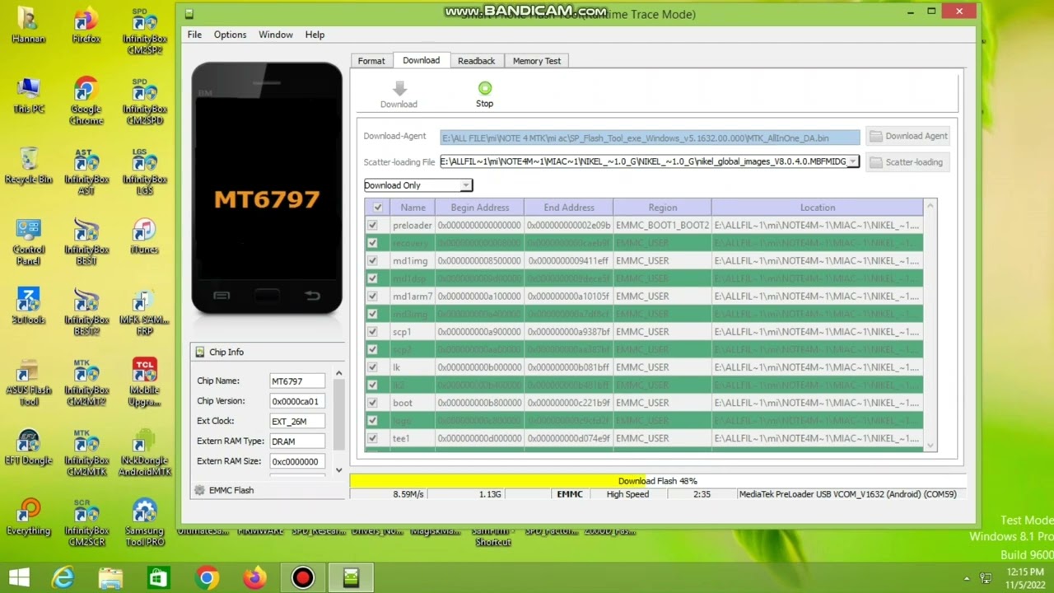Launch the Everything search icon
This screenshot has width=1054, height=593.
[x=28, y=517]
